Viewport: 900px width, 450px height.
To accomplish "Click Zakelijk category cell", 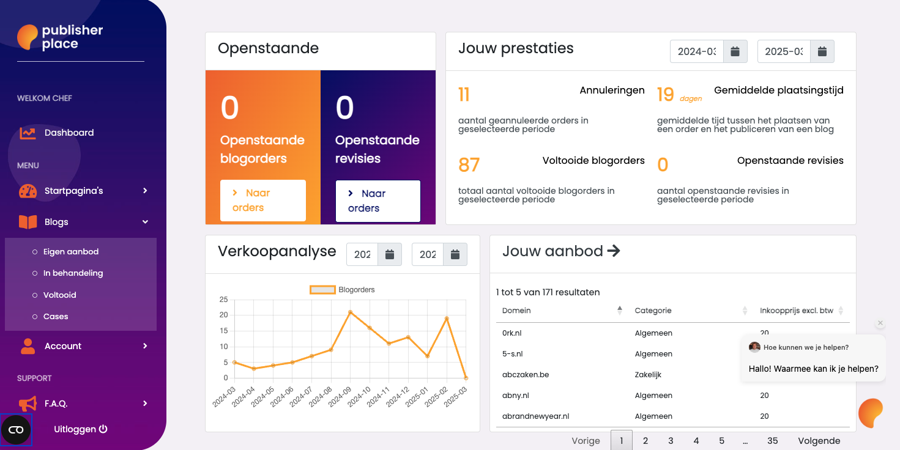I will tap(649, 375).
